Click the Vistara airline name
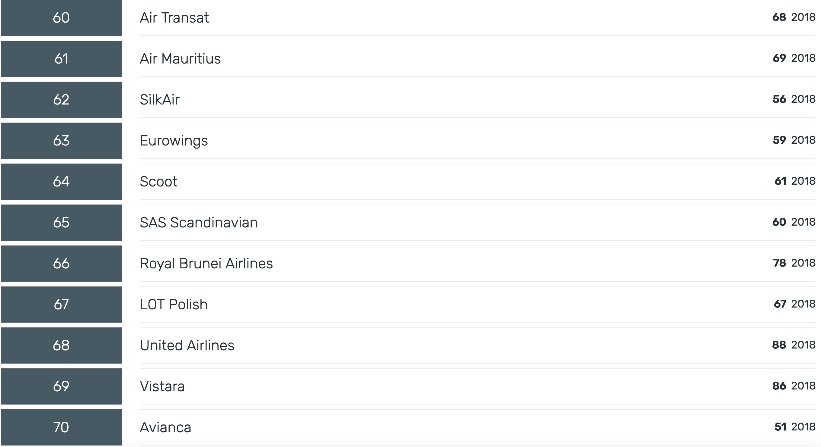821x447 pixels. tap(162, 386)
